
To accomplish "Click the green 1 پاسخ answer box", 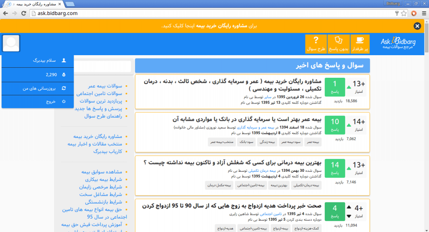I will point(335,87).
